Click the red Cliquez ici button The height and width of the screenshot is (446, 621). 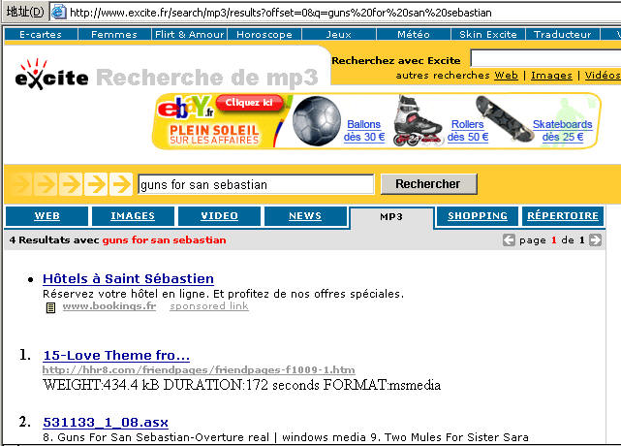pos(249,103)
